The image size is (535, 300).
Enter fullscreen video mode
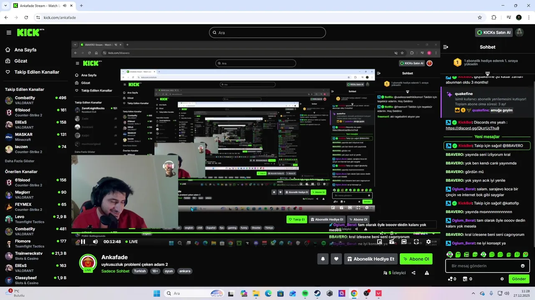tap(416, 242)
